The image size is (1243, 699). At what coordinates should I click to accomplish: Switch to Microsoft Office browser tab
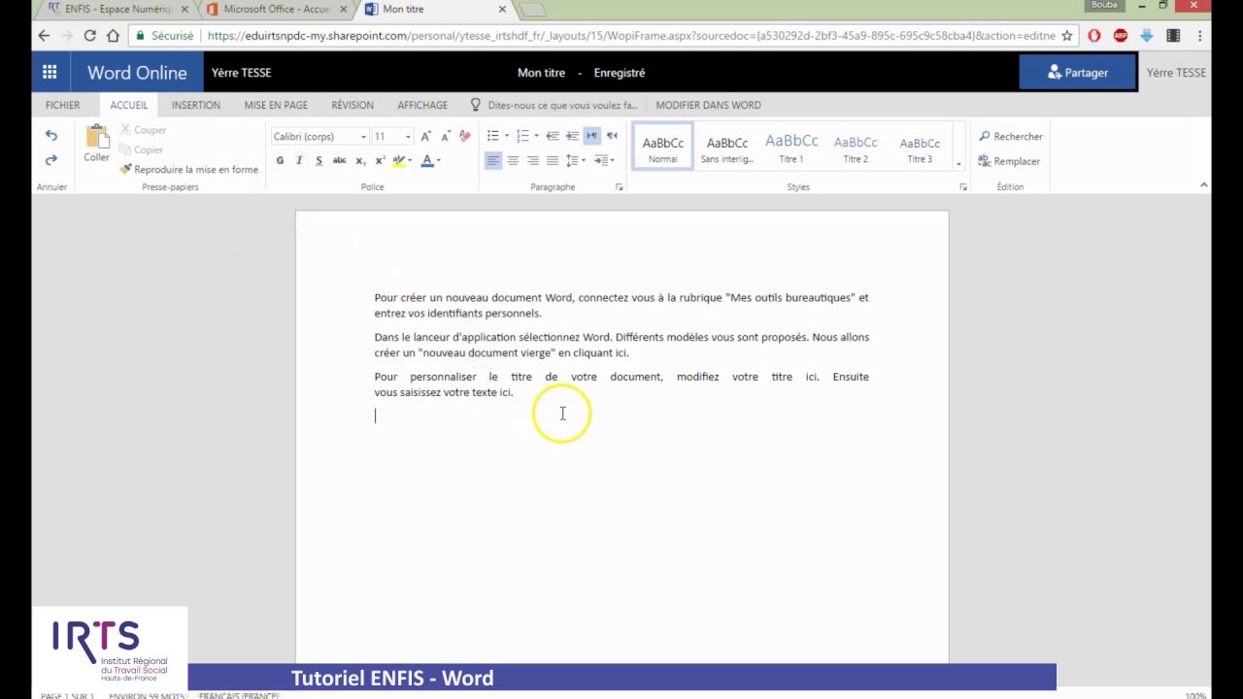276,10
